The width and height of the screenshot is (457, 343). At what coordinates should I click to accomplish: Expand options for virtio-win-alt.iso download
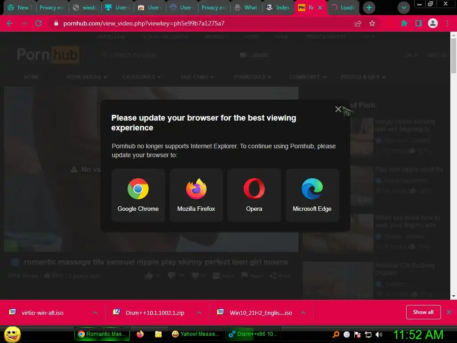[x=95, y=313]
